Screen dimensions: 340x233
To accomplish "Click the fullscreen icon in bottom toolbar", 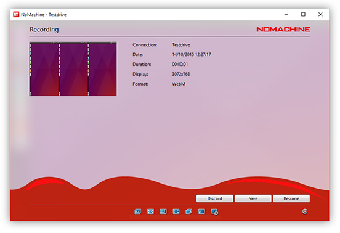I will click(176, 211).
